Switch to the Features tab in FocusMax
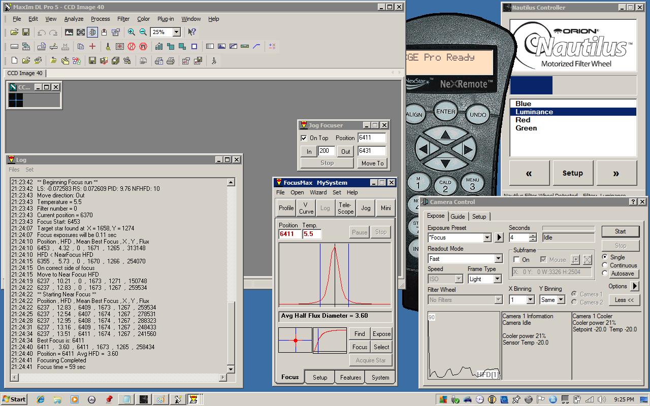The image size is (650, 406). tap(350, 378)
